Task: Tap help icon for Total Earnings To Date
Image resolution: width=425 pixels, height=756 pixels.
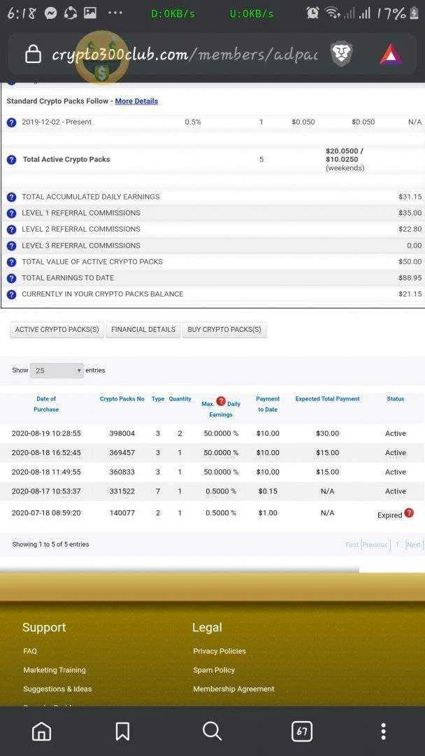Action: coord(12,278)
